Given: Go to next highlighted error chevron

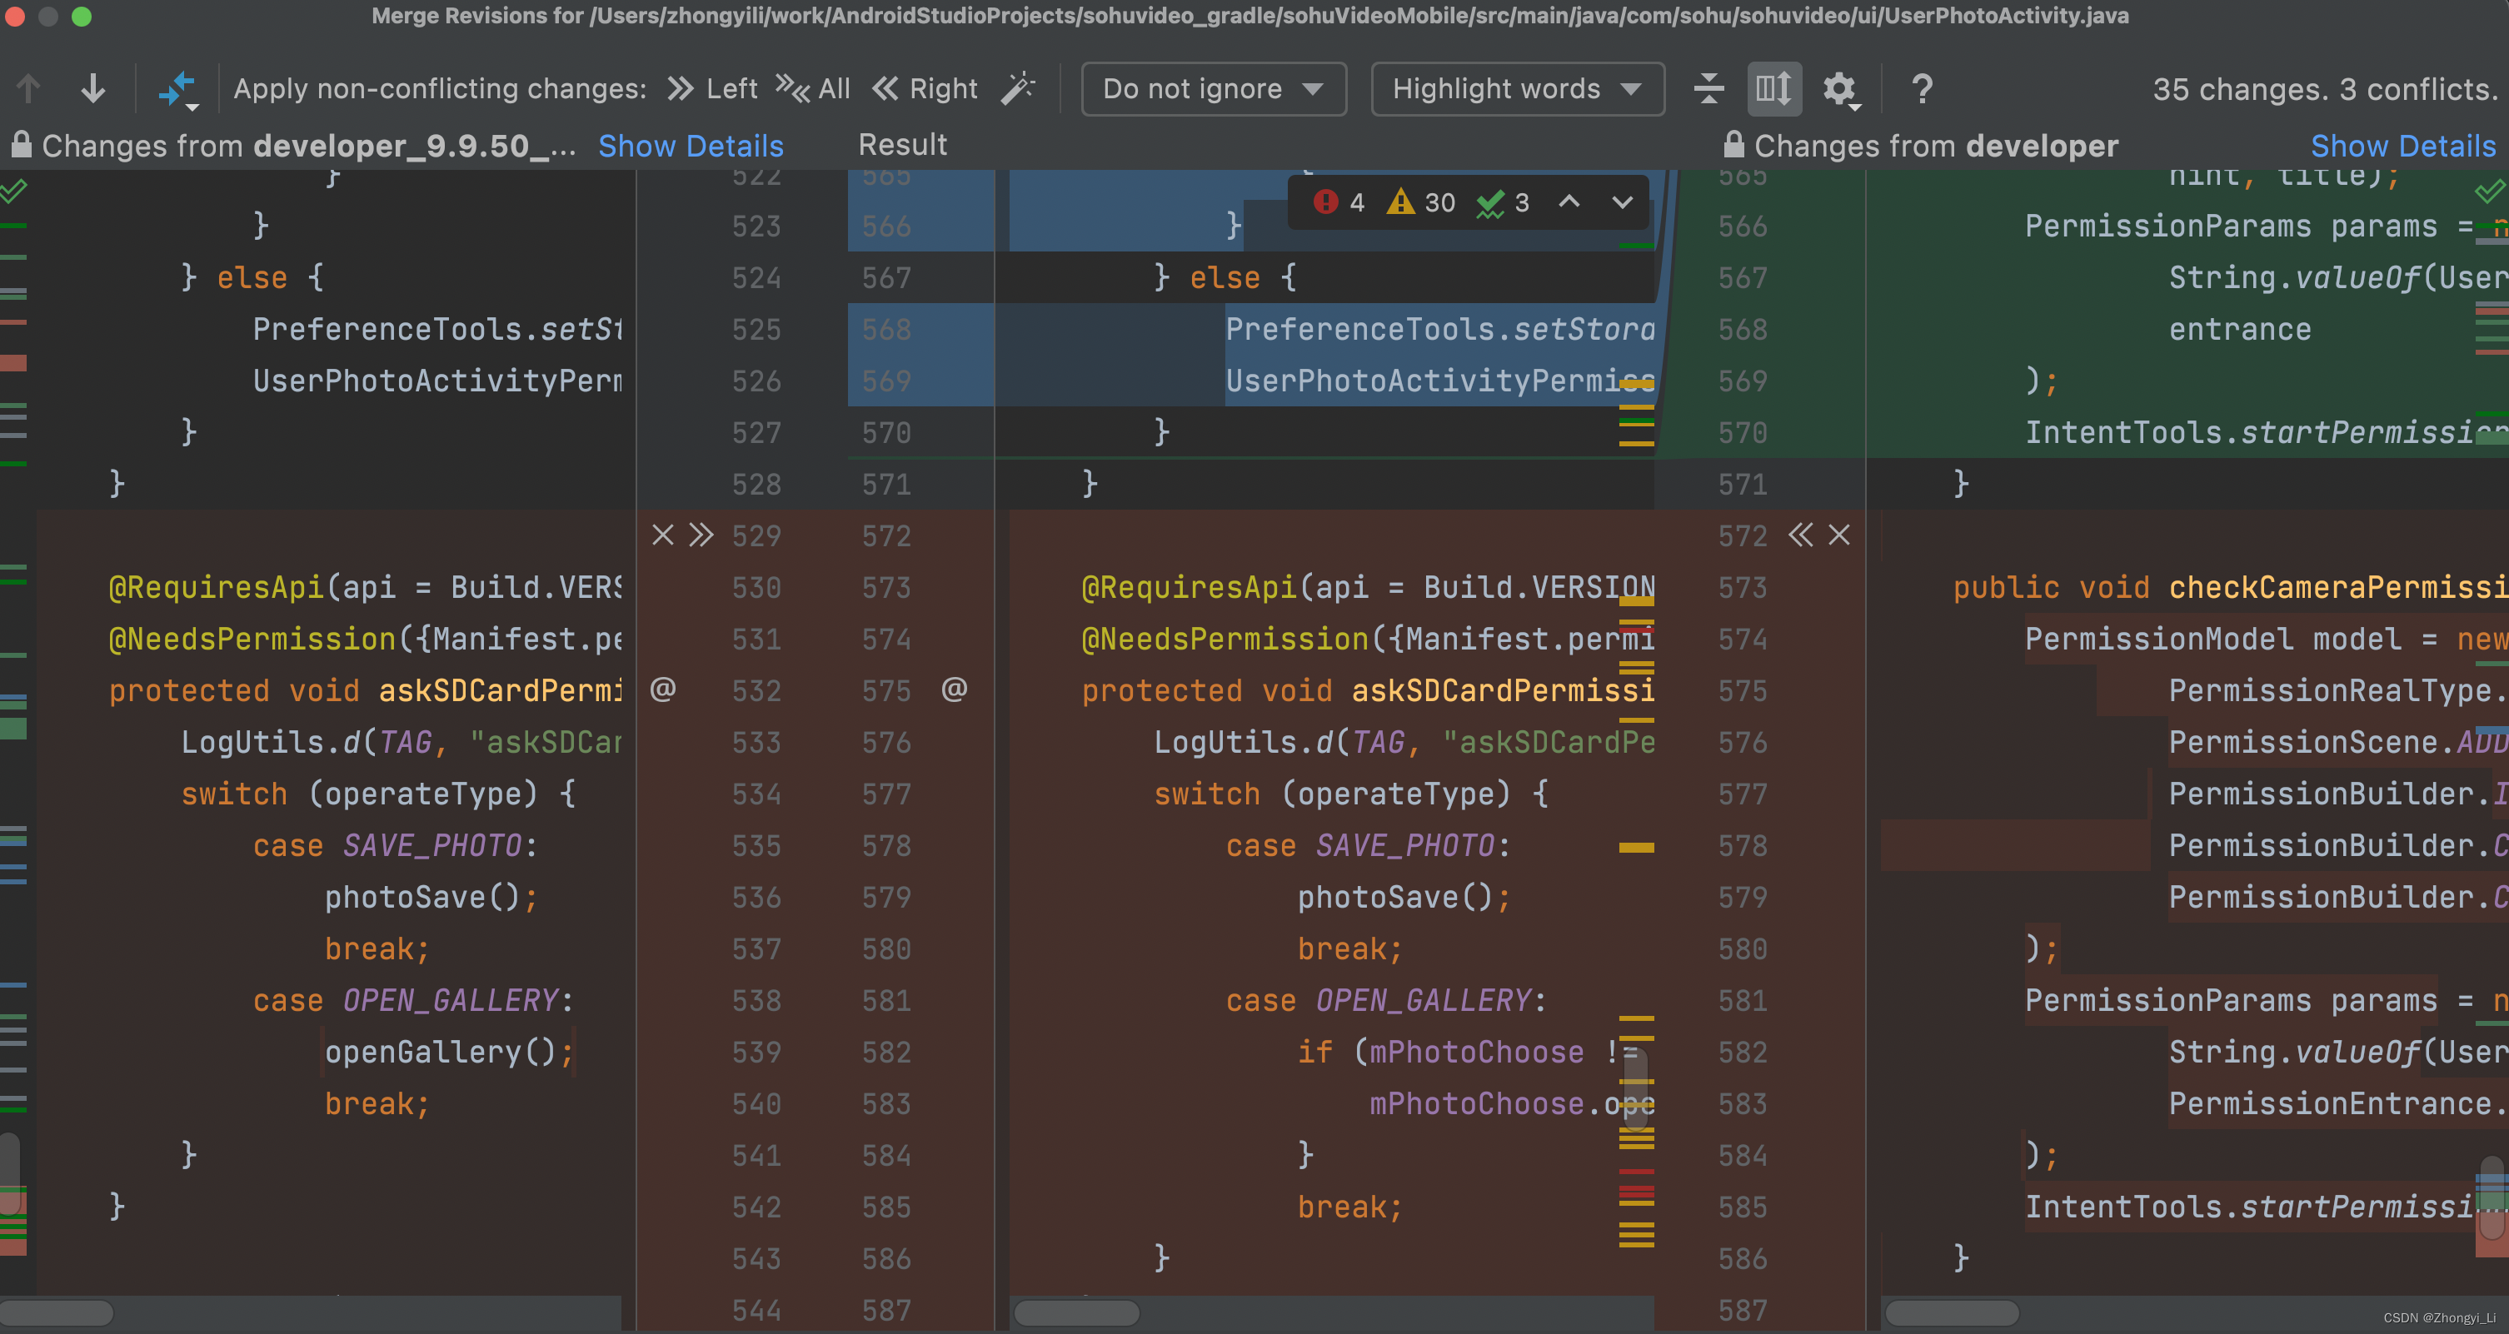Looking at the screenshot, I should [1622, 202].
